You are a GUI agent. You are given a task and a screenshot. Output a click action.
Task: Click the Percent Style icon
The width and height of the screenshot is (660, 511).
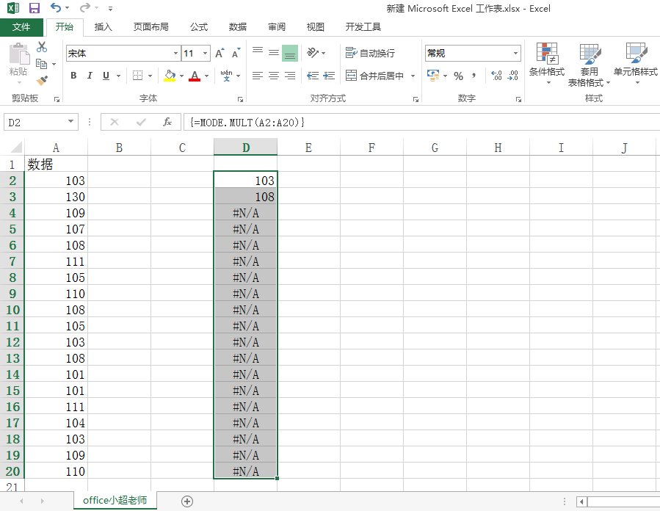pos(459,76)
